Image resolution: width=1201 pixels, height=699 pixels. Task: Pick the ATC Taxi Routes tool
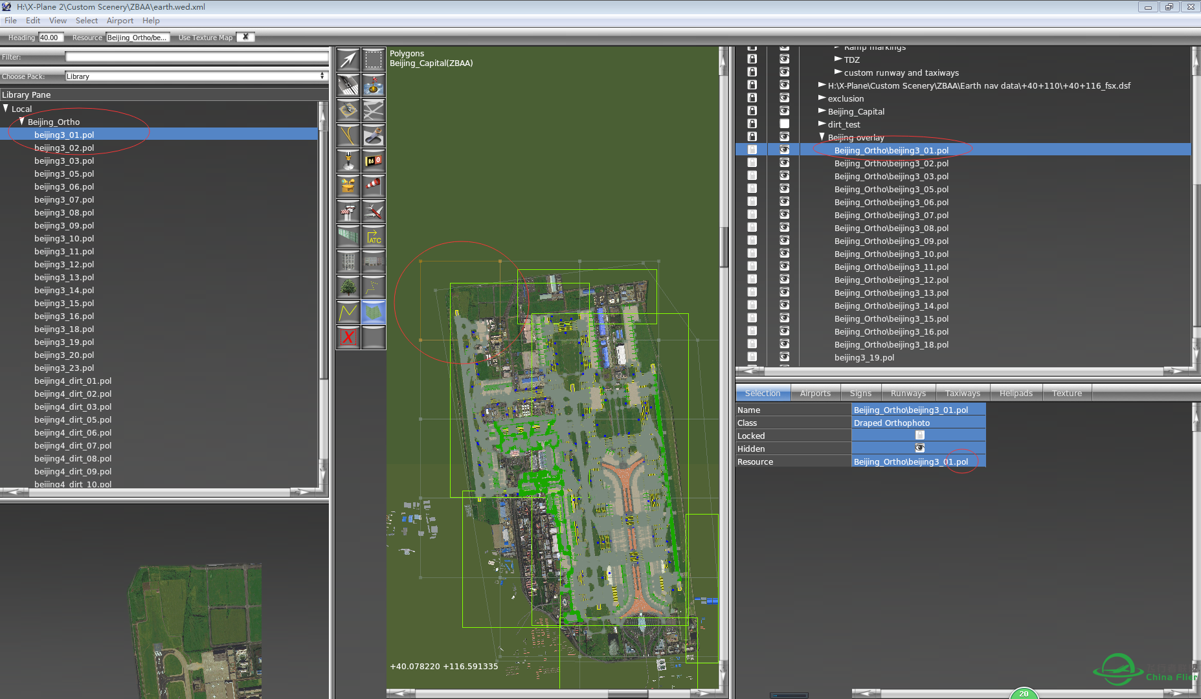(x=374, y=236)
